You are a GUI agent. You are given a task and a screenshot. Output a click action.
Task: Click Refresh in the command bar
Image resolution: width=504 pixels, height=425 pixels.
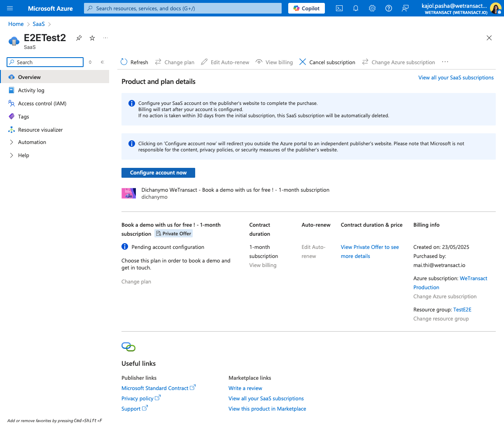(134, 62)
